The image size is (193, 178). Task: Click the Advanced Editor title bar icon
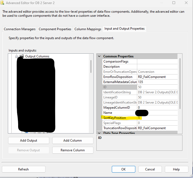[2, 3]
